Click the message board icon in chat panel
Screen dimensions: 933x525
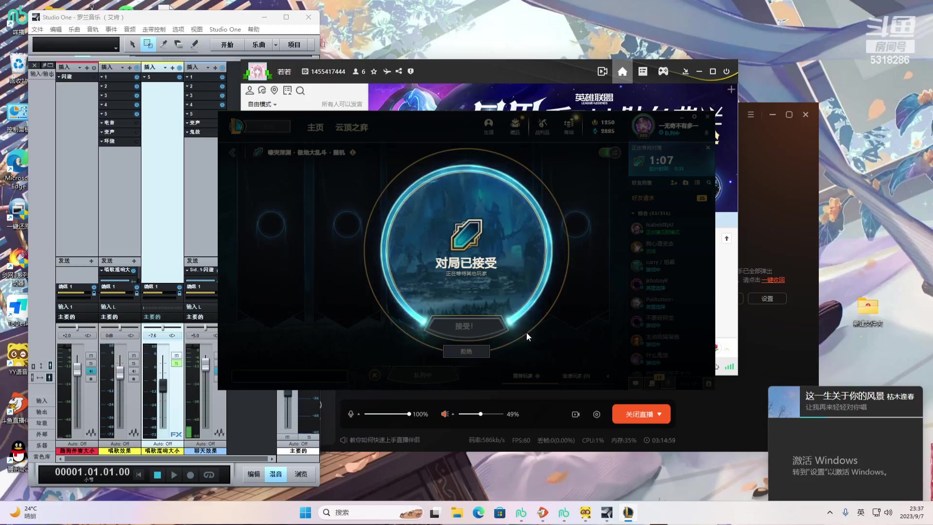tap(288, 90)
